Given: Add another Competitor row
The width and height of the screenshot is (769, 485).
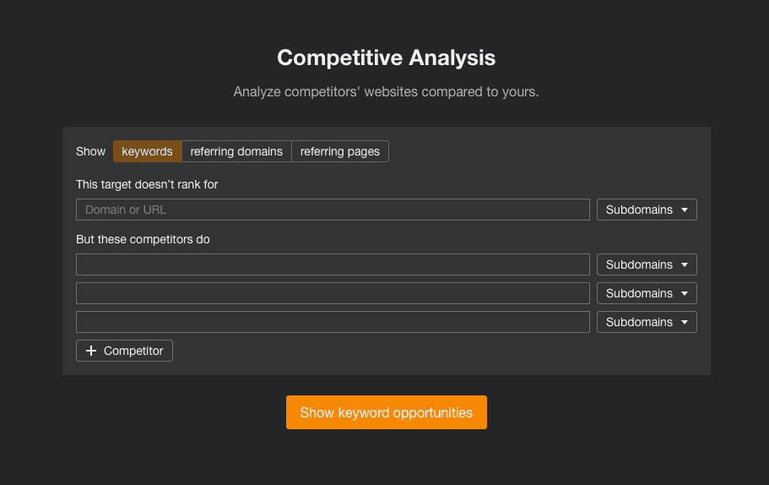Looking at the screenshot, I should (125, 351).
